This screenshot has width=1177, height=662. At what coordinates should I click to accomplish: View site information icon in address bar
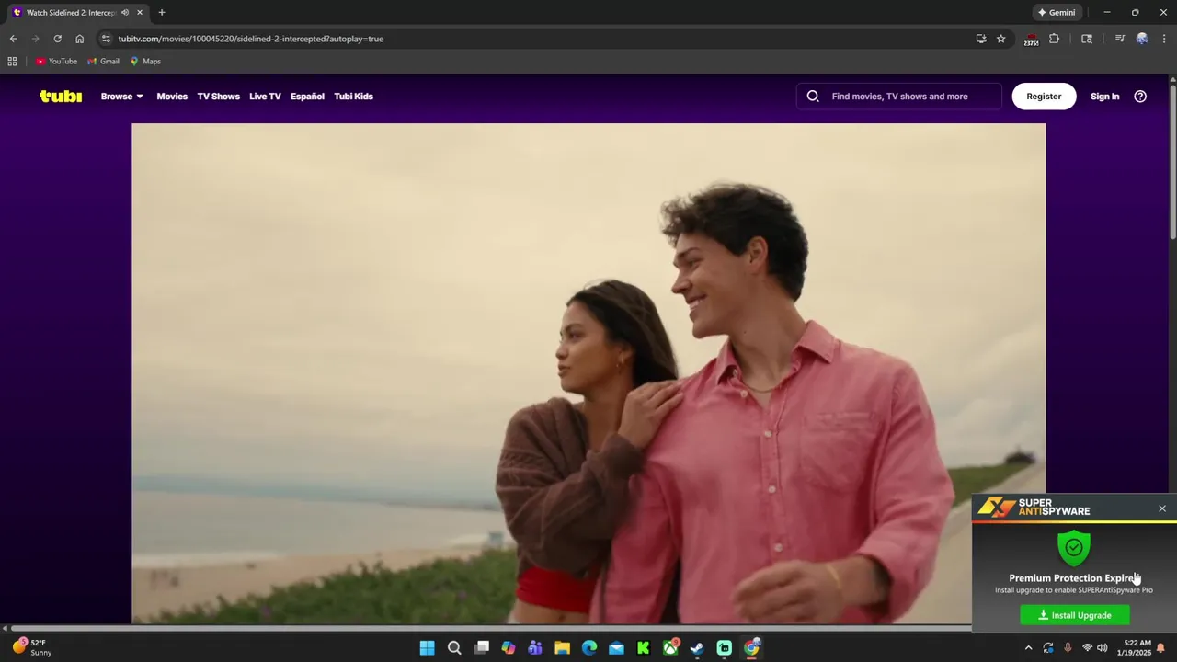106,39
